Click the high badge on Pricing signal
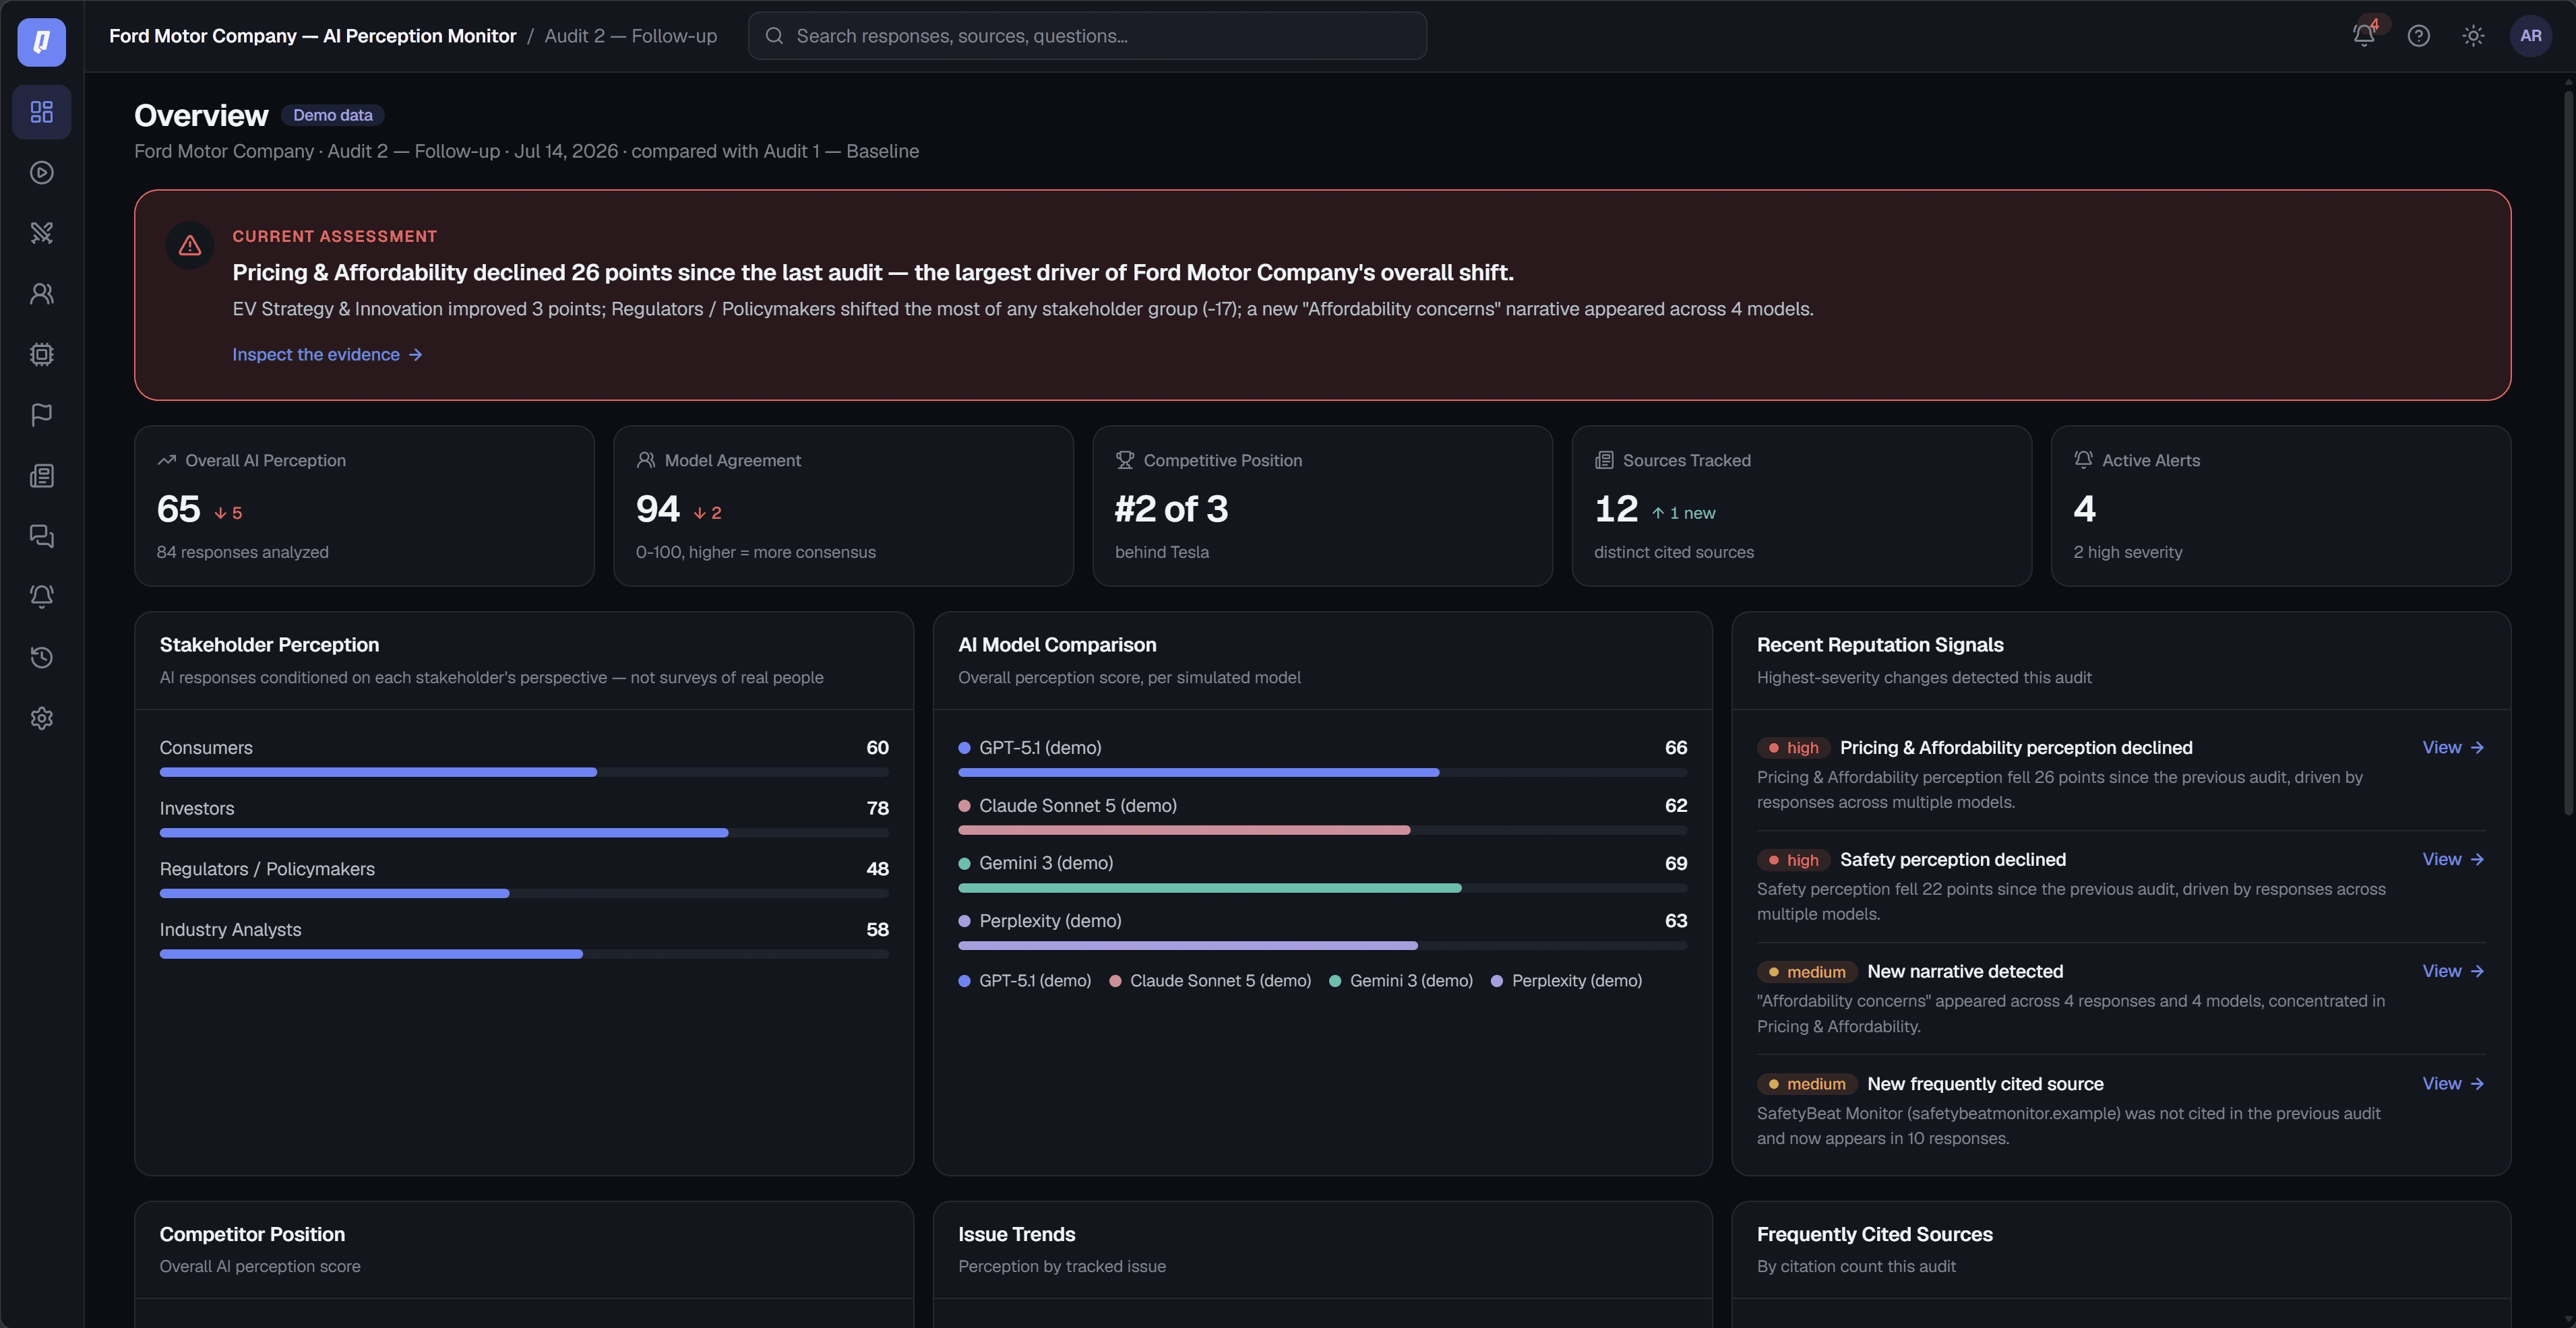 [1793, 748]
